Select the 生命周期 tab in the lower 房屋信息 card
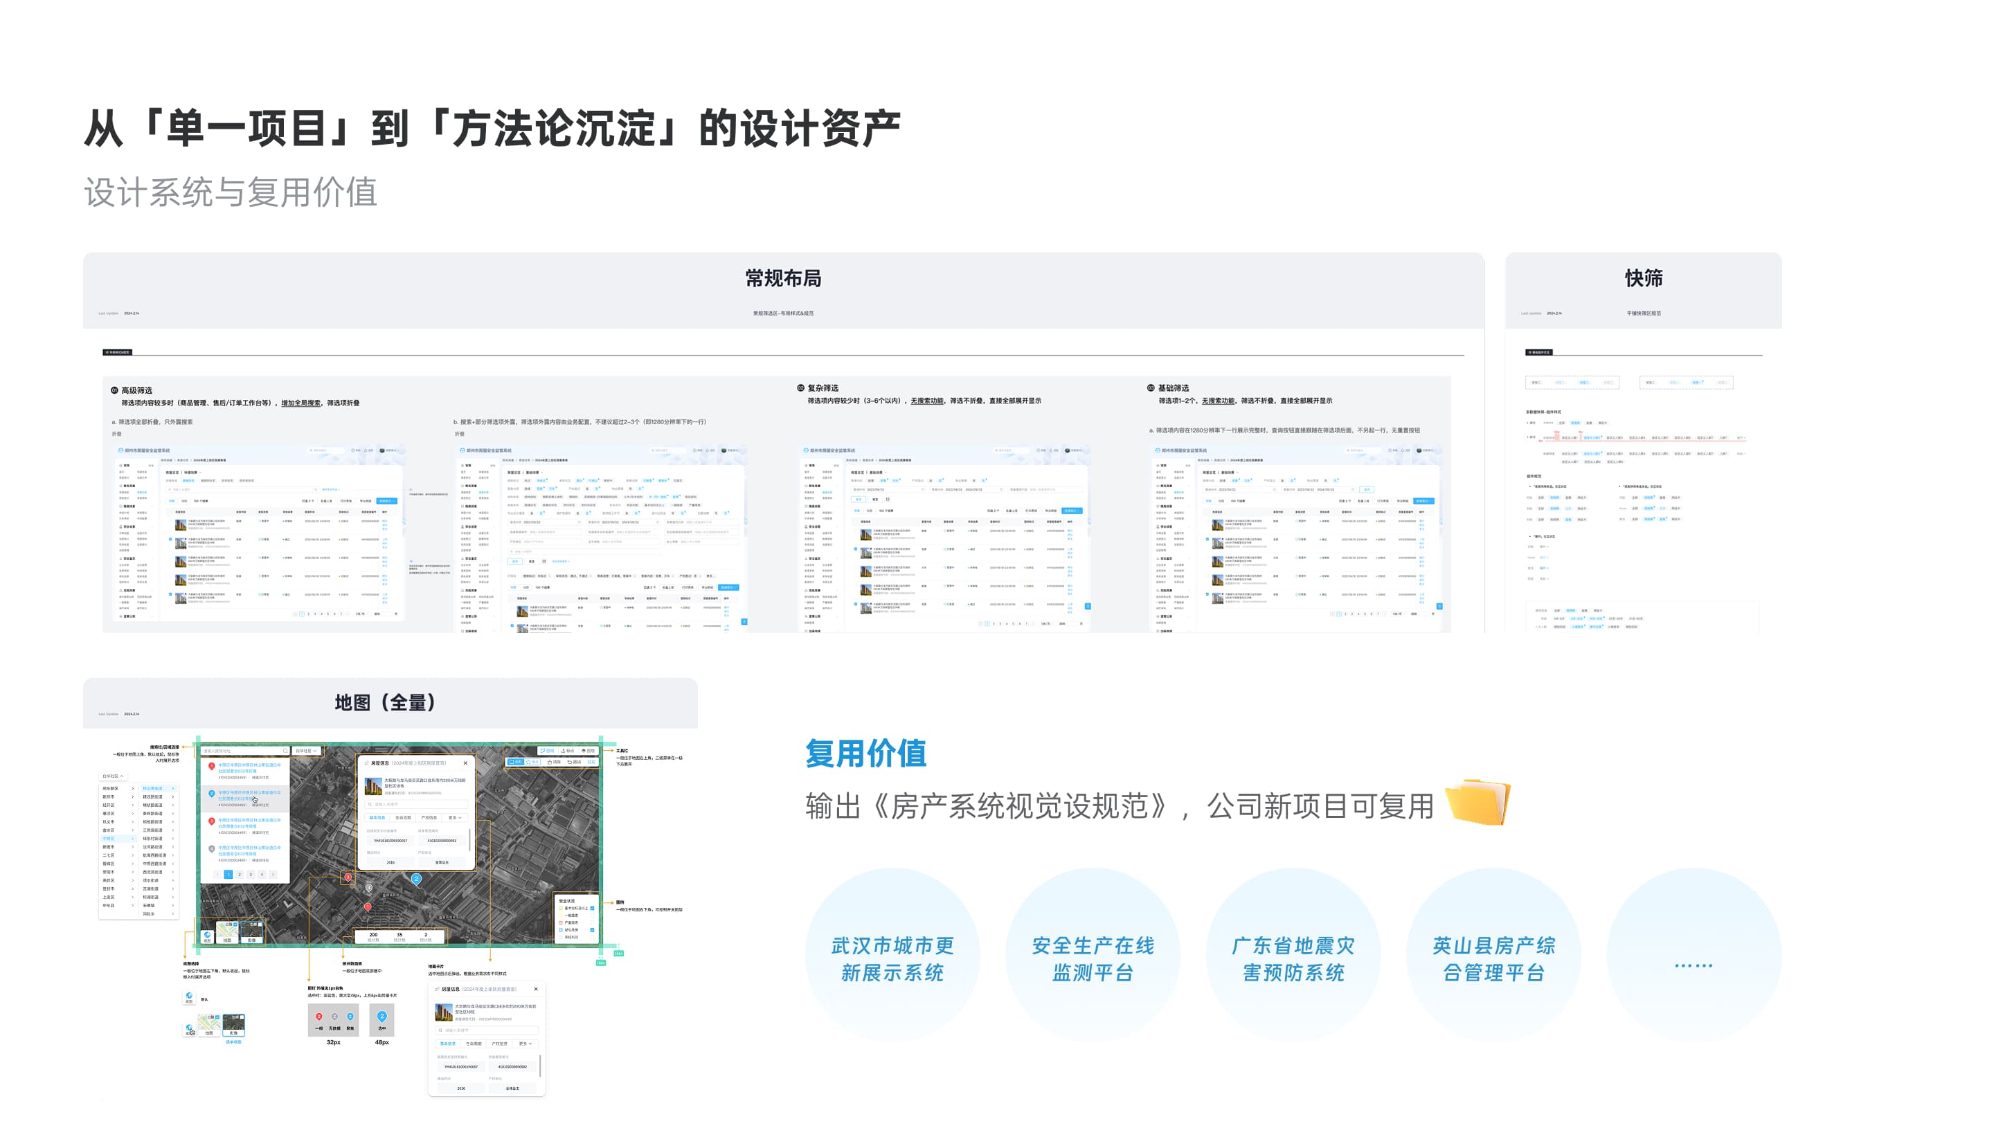1994x1121 pixels. pos(474,1043)
